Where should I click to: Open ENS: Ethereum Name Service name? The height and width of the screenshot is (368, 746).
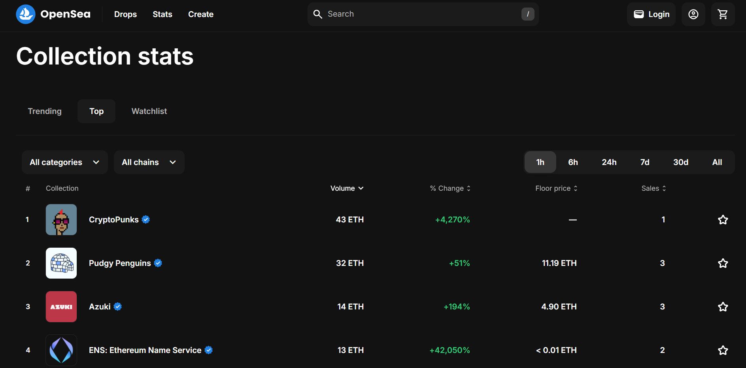145,350
